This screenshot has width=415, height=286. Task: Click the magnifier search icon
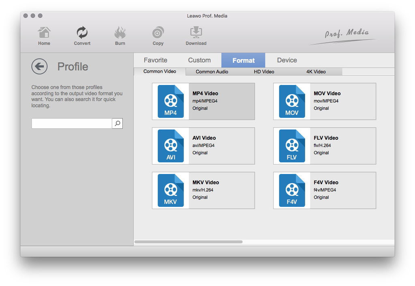(117, 123)
